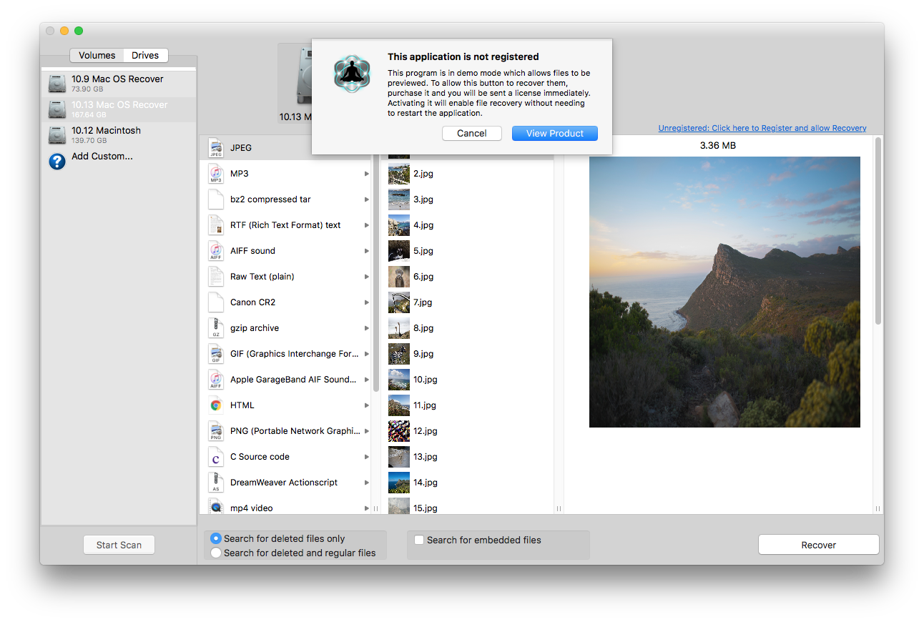This screenshot has height=622, width=924.
Task: Click the Add Custom question mark icon
Action: 57,161
